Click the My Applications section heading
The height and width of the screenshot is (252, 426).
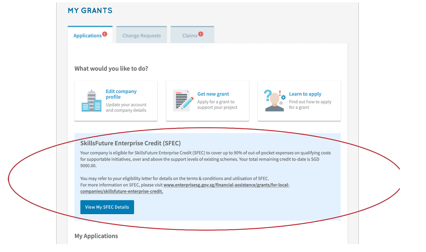point(96,236)
